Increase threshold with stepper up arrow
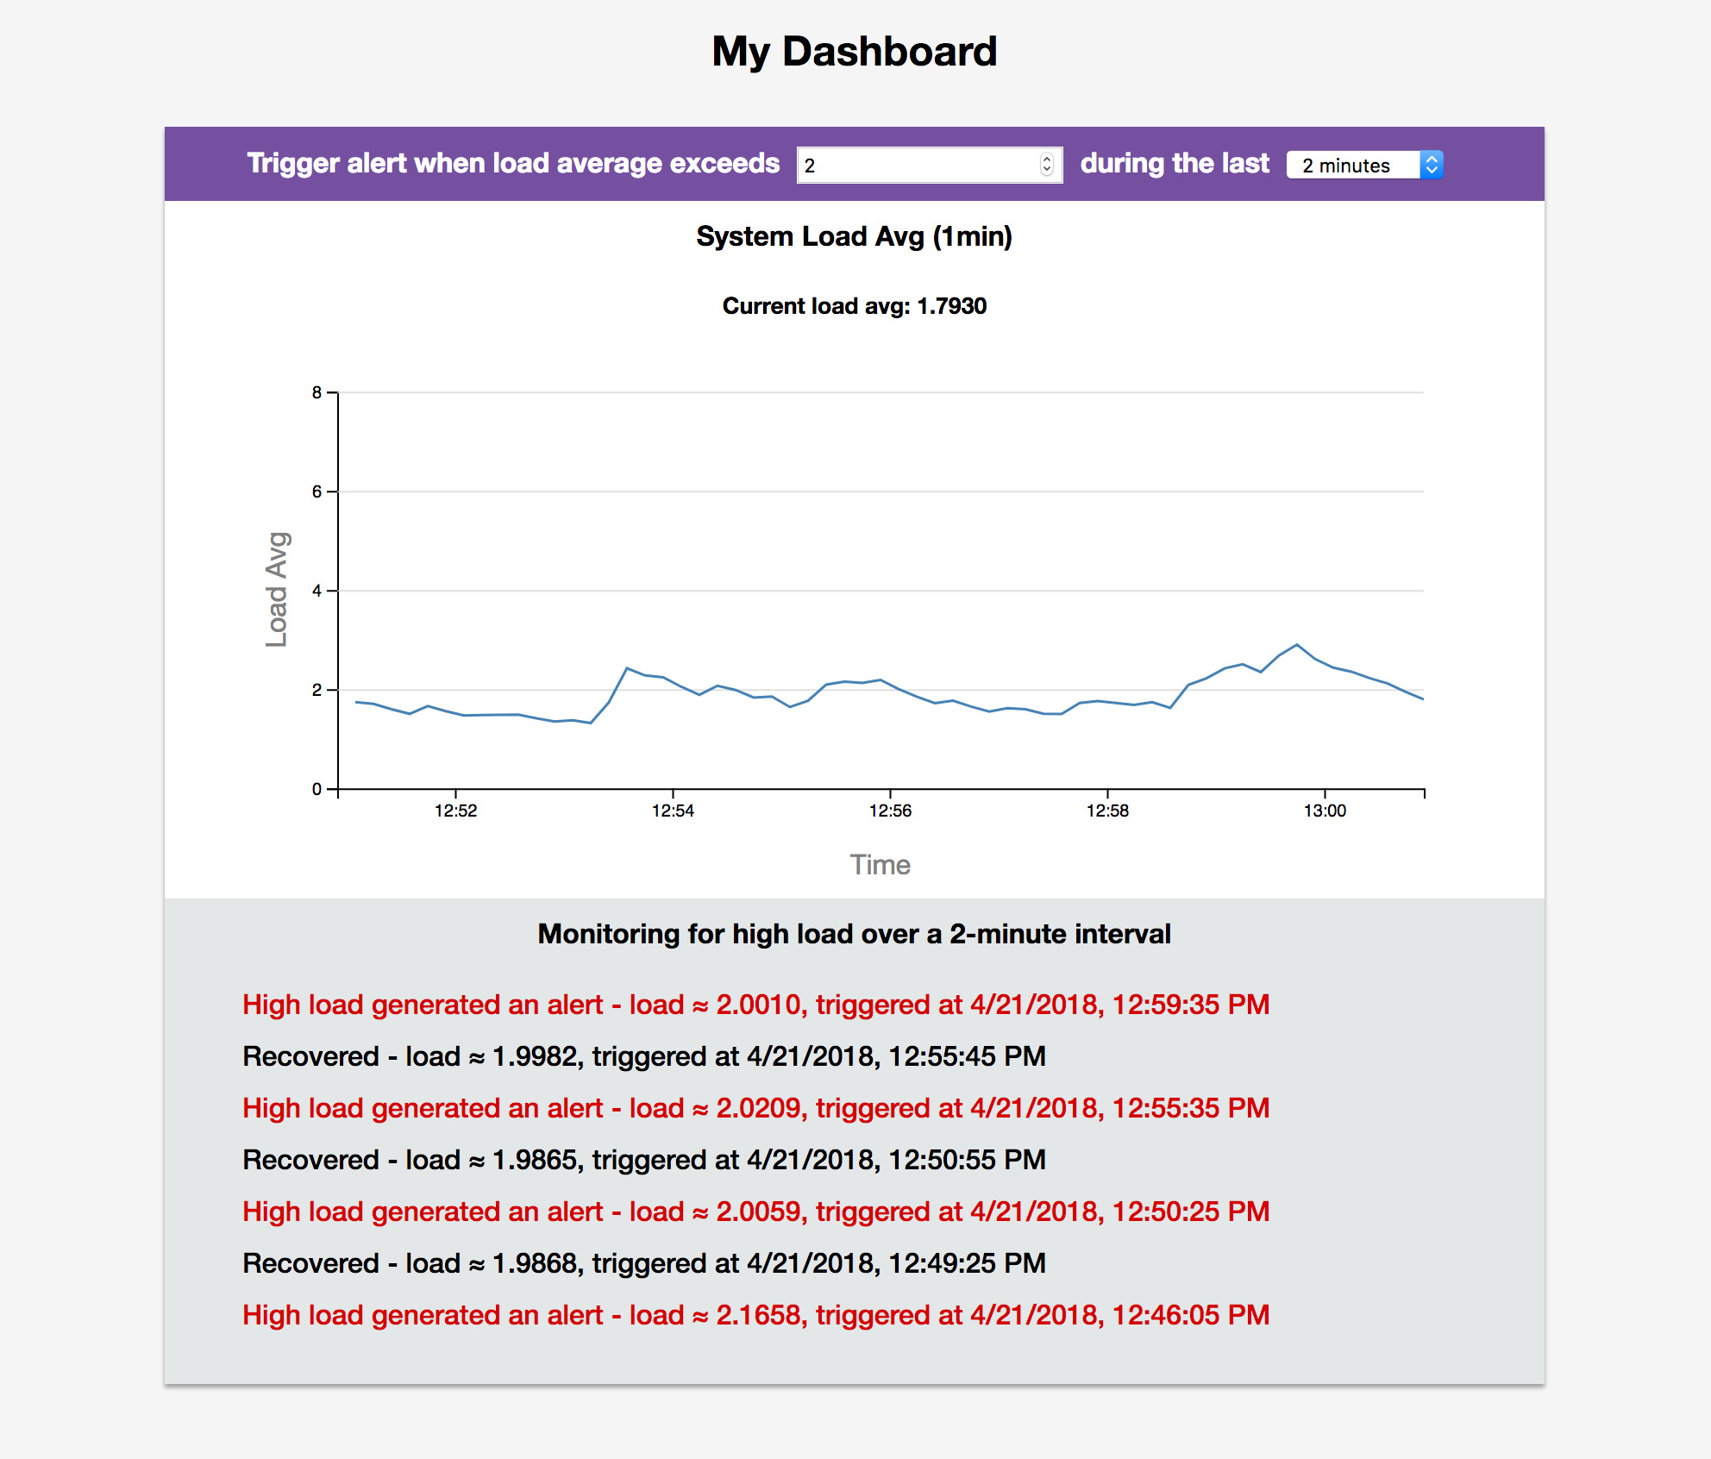This screenshot has width=1711, height=1459. (x=1047, y=160)
